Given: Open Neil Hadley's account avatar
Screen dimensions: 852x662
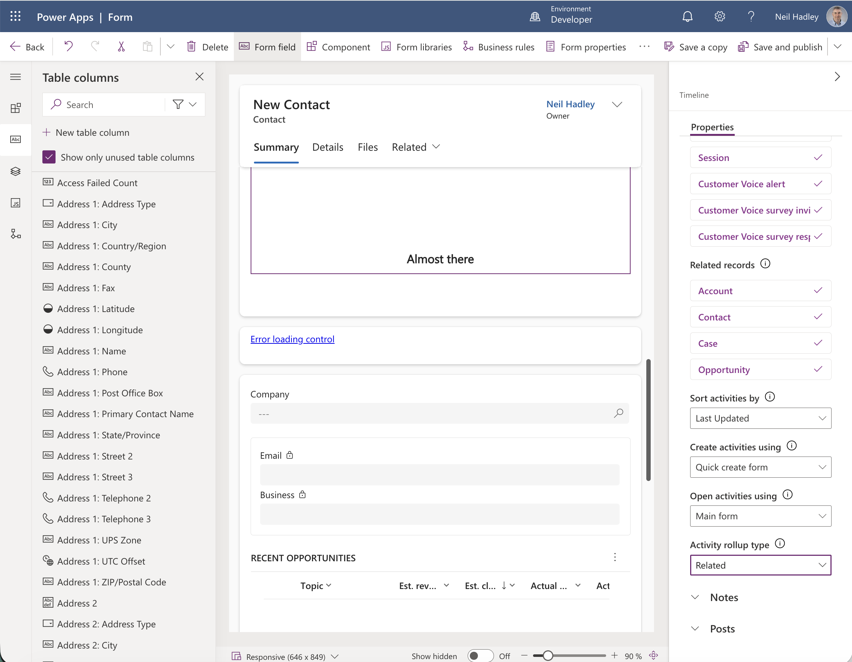Looking at the screenshot, I should pyautogui.click(x=837, y=17).
